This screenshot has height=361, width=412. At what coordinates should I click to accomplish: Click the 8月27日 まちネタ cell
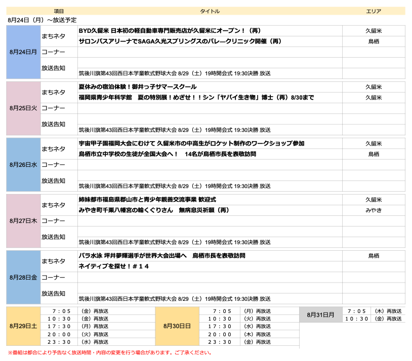pyautogui.click(x=59, y=205)
